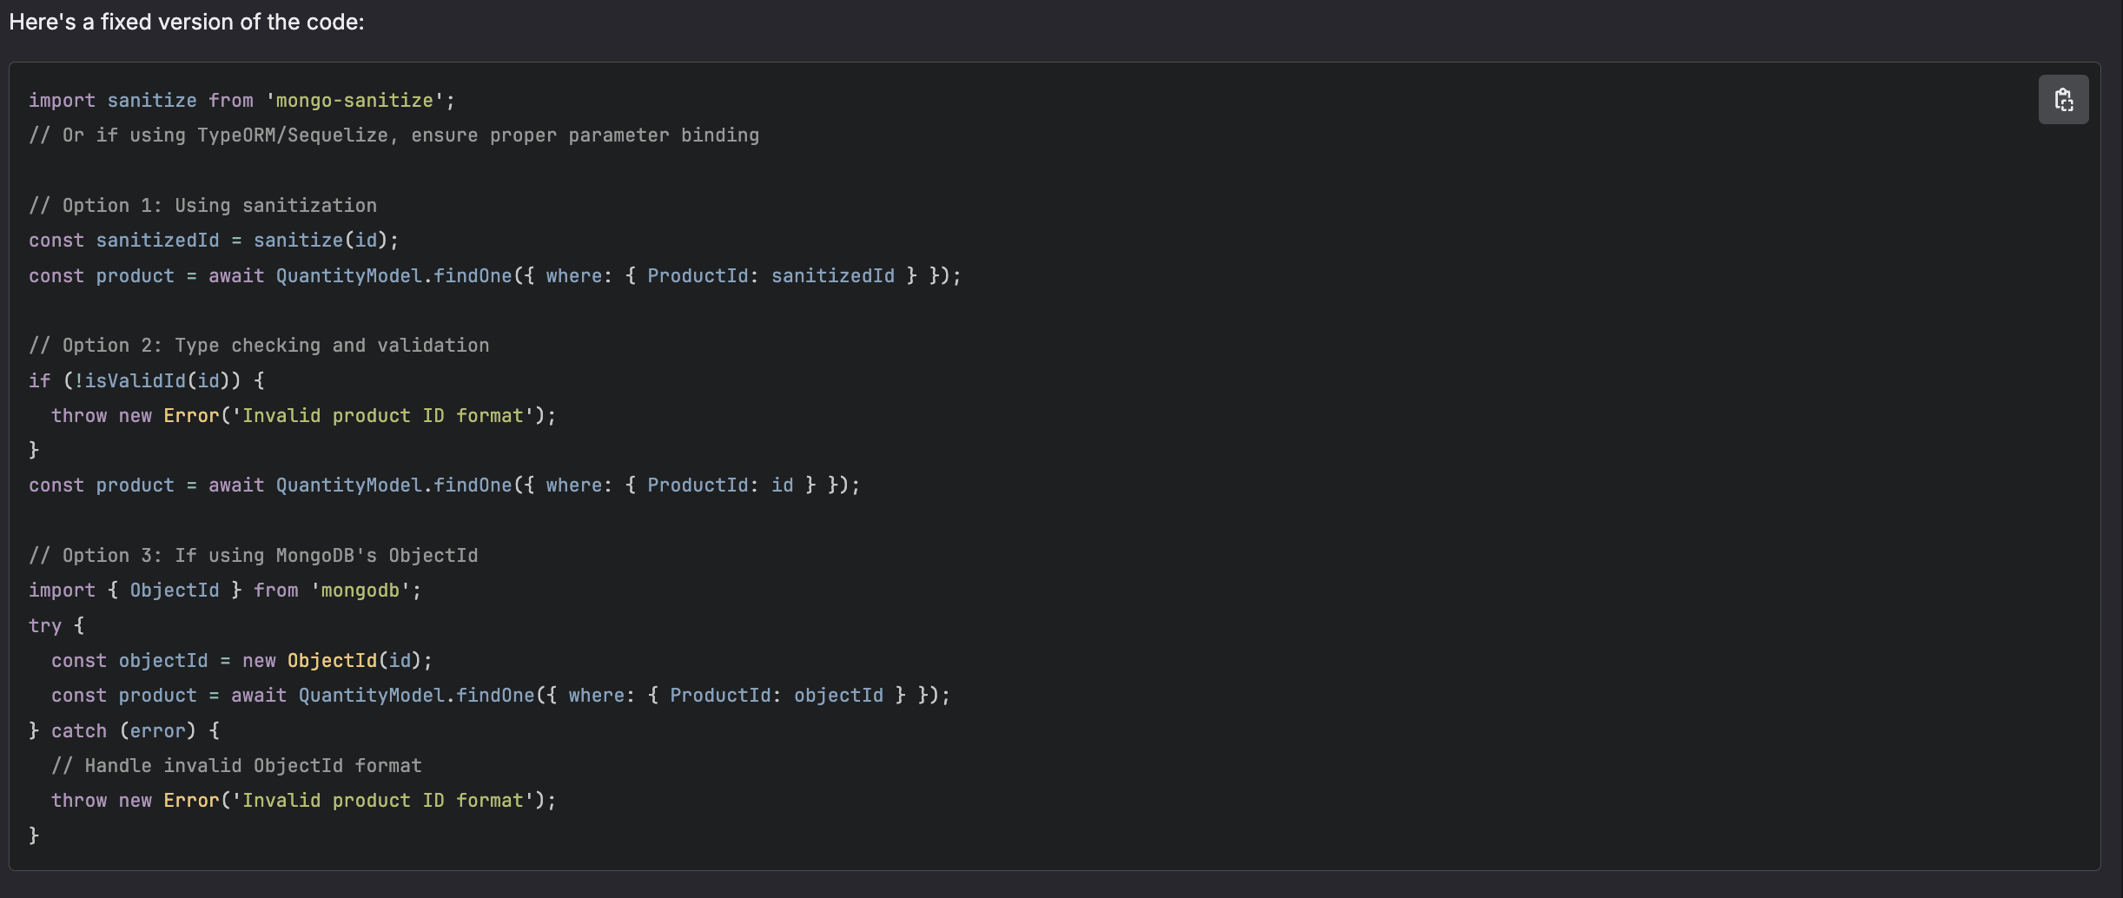
Task: Click the 'mongodb' import string
Action: [x=360, y=591]
